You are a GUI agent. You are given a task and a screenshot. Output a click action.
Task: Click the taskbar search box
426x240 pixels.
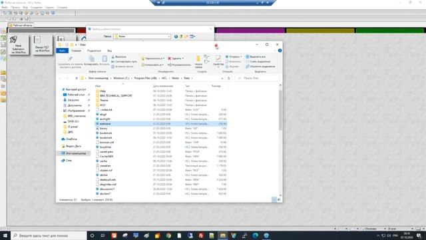(x=49, y=235)
